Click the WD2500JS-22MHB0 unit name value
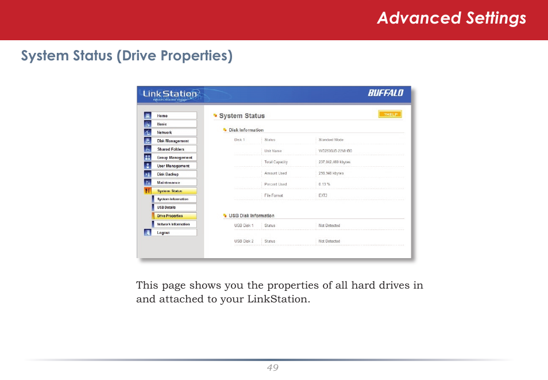The image size is (548, 380). tap(335, 151)
